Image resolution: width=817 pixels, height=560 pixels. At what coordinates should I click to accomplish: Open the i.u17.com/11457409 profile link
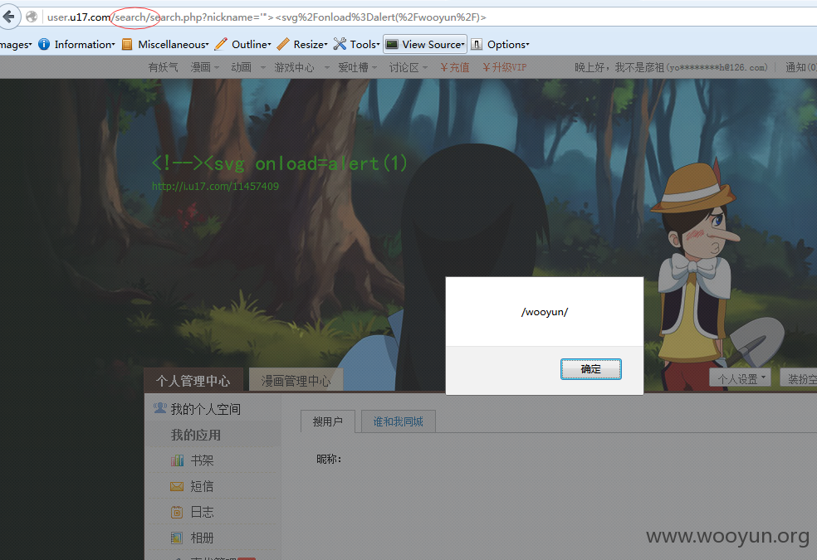215,187
